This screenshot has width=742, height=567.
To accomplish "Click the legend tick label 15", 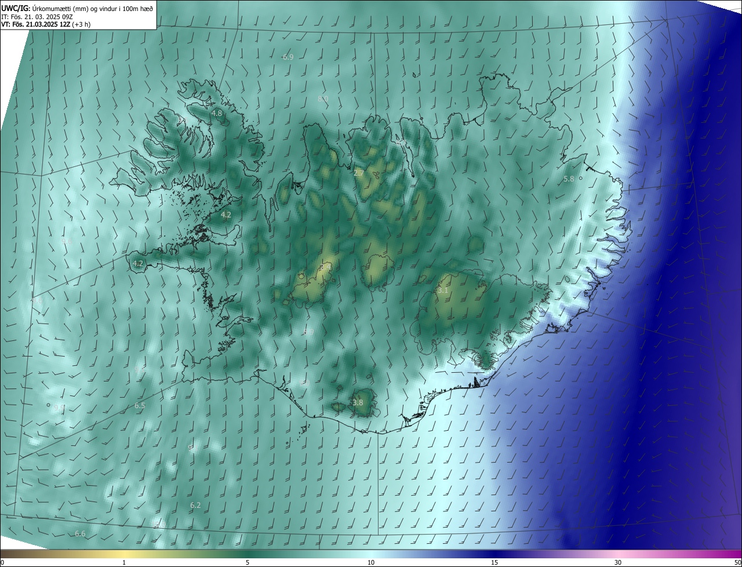I will click(494, 562).
